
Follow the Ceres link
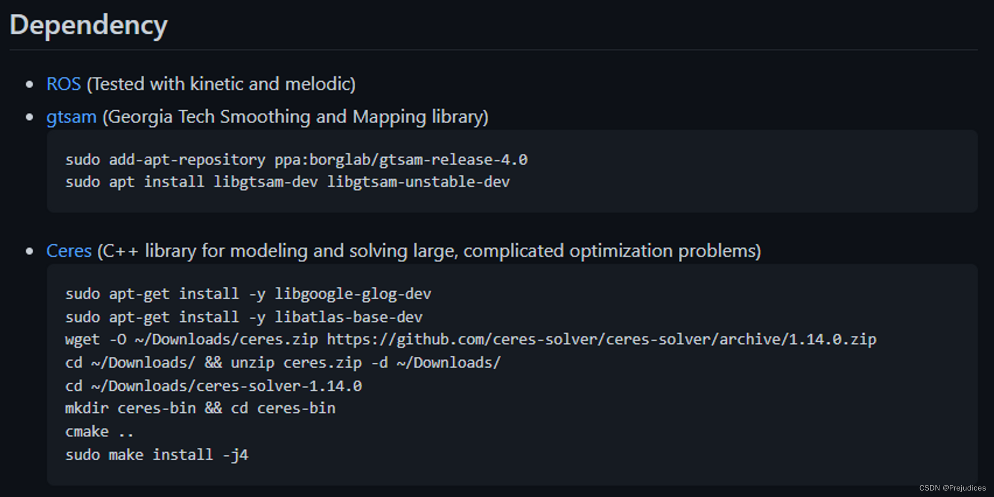(x=69, y=251)
